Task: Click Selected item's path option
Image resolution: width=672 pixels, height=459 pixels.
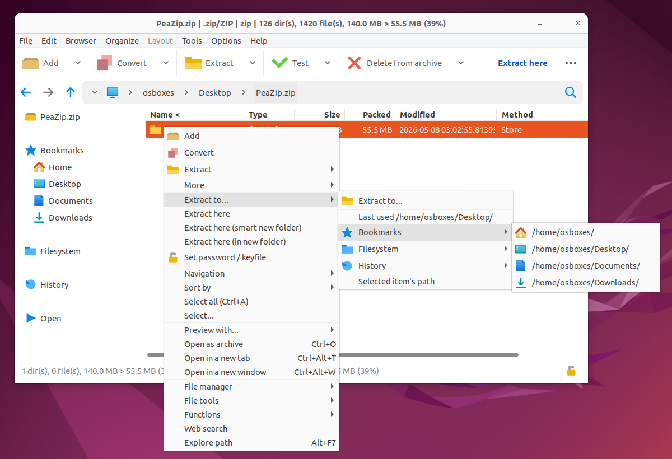Action: point(426,282)
